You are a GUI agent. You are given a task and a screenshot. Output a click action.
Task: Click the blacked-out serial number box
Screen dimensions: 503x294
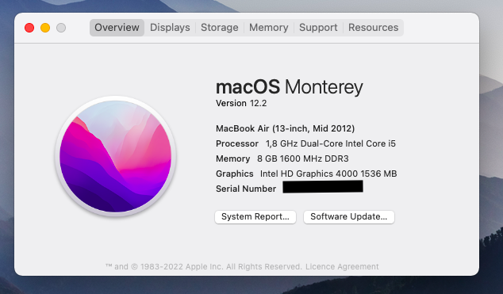pyautogui.click(x=323, y=186)
